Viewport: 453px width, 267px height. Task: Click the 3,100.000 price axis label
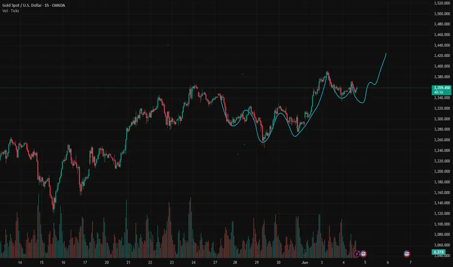[442, 224]
